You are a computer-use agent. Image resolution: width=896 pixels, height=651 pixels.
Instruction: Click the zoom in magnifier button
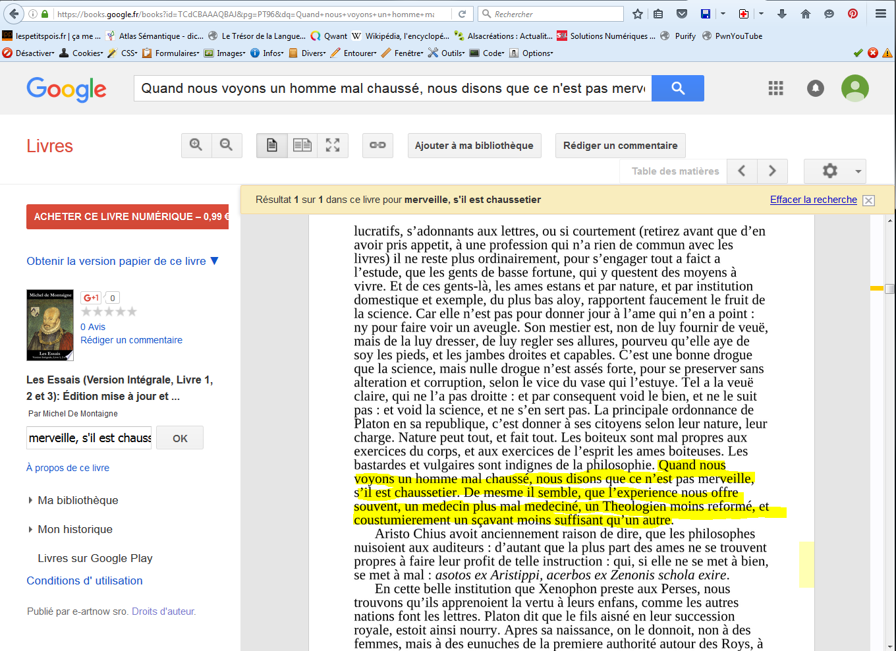[x=196, y=146]
